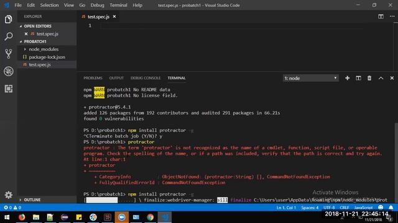Open the Debug menu
Viewport: 398px width, 223px height.
pyautogui.click(x=97, y=5)
